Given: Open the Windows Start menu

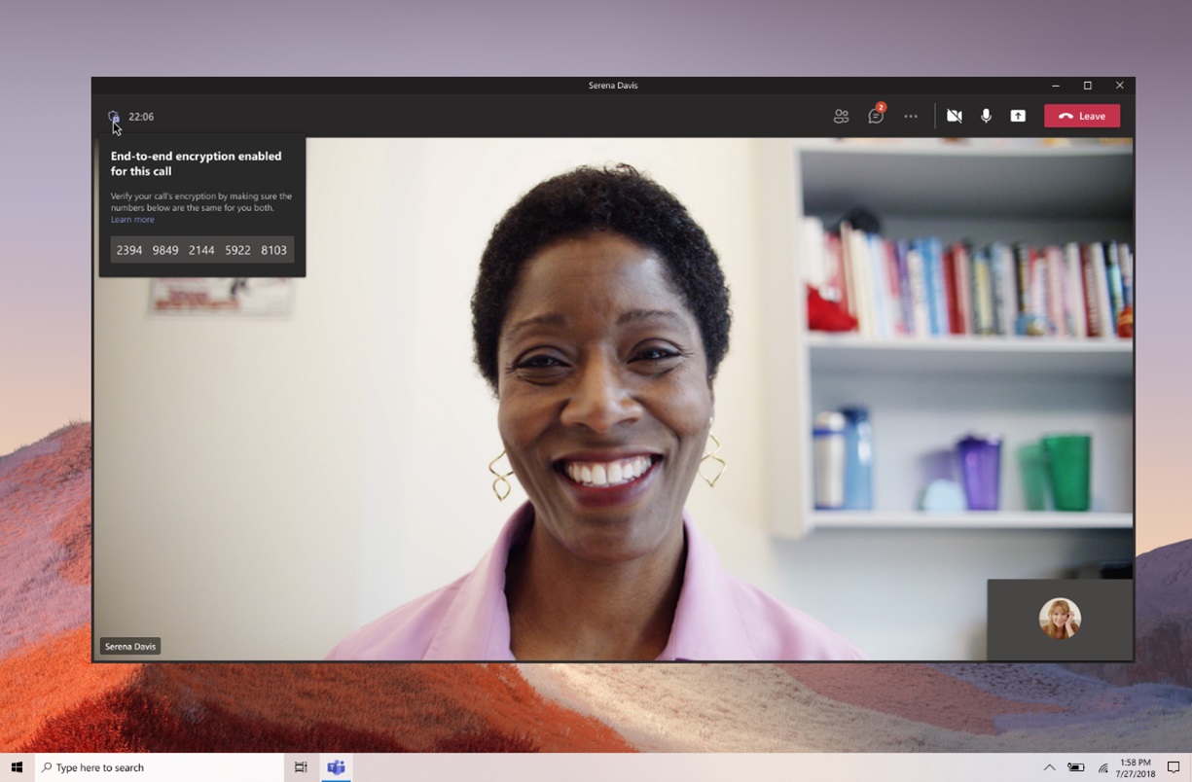Looking at the screenshot, I should tap(17, 767).
